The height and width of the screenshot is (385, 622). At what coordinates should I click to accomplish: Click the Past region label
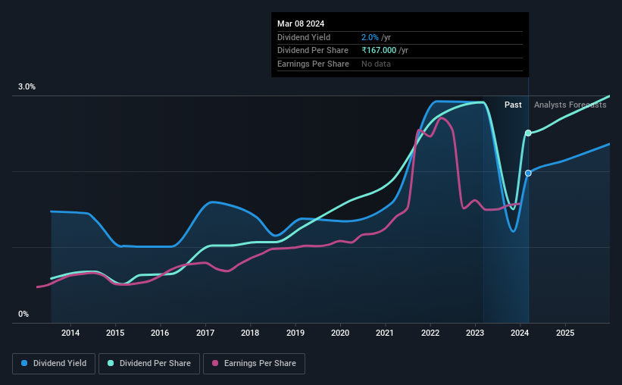tap(513, 105)
